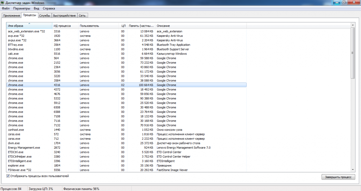361x191 pixels.
Task: Select the avp.exe *32 process
Action: pyautogui.click(x=126, y=36)
